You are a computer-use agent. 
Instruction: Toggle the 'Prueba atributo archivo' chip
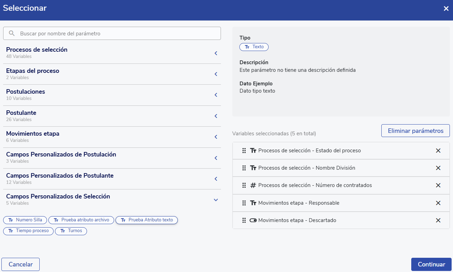[x=81, y=220]
